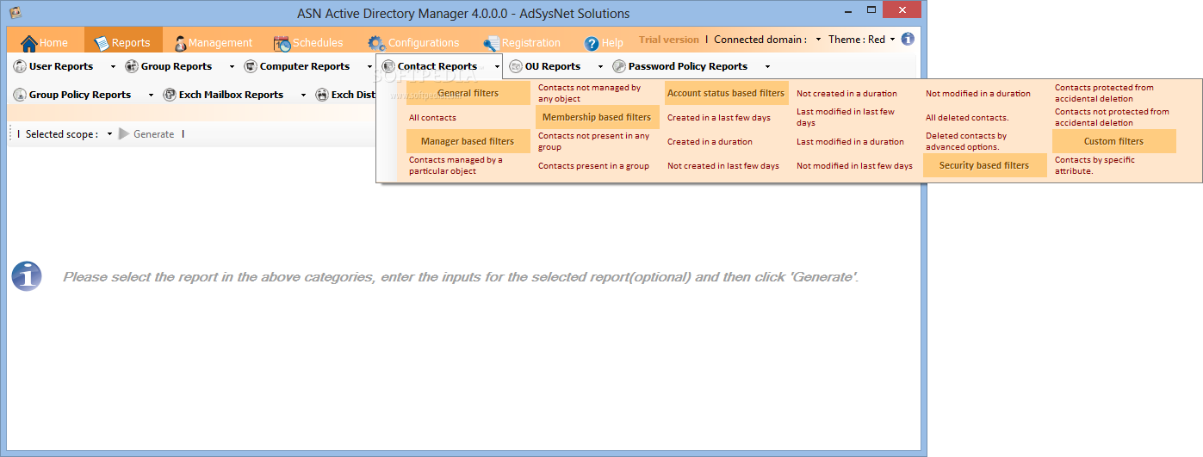This screenshot has width=1203, height=457.
Task: Click the Security based filters header
Action: [984, 165]
